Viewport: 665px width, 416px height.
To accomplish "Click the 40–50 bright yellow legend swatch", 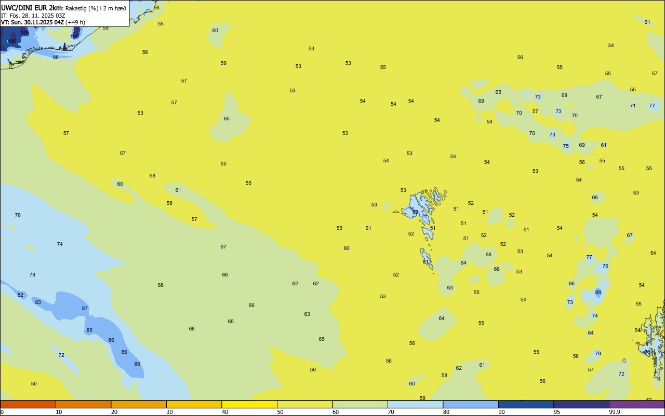I will click(x=249, y=404).
